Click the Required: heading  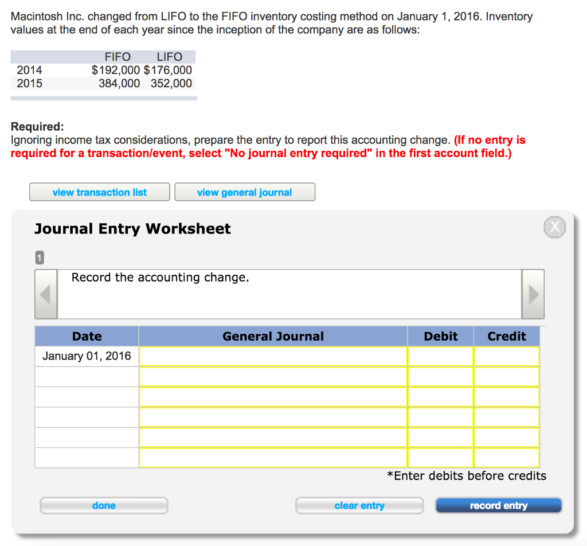coord(37,127)
